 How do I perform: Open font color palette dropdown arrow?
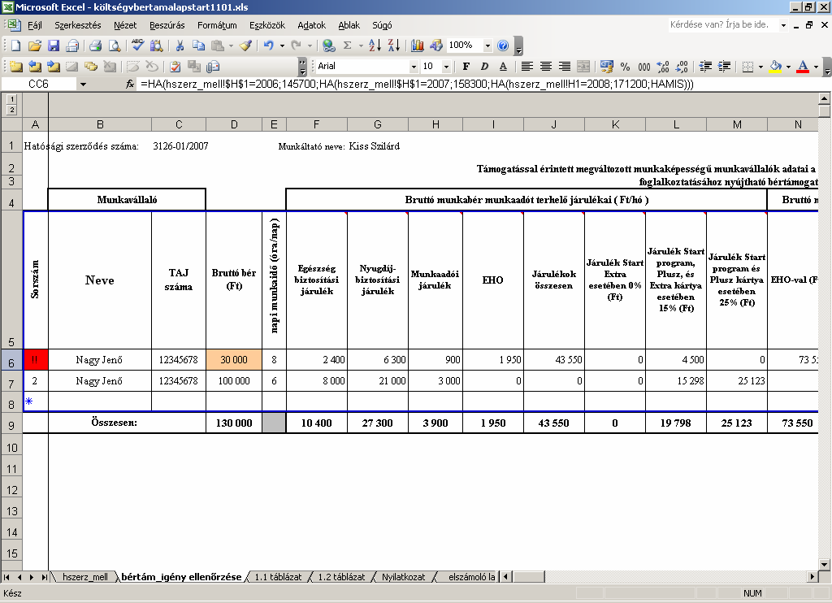pyautogui.click(x=816, y=67)
